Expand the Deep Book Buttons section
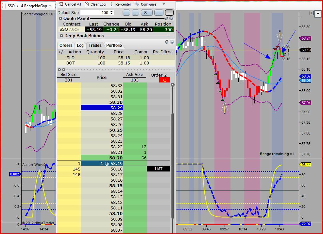The width and height of the screenshot is (323, 234). coord(61,36)
